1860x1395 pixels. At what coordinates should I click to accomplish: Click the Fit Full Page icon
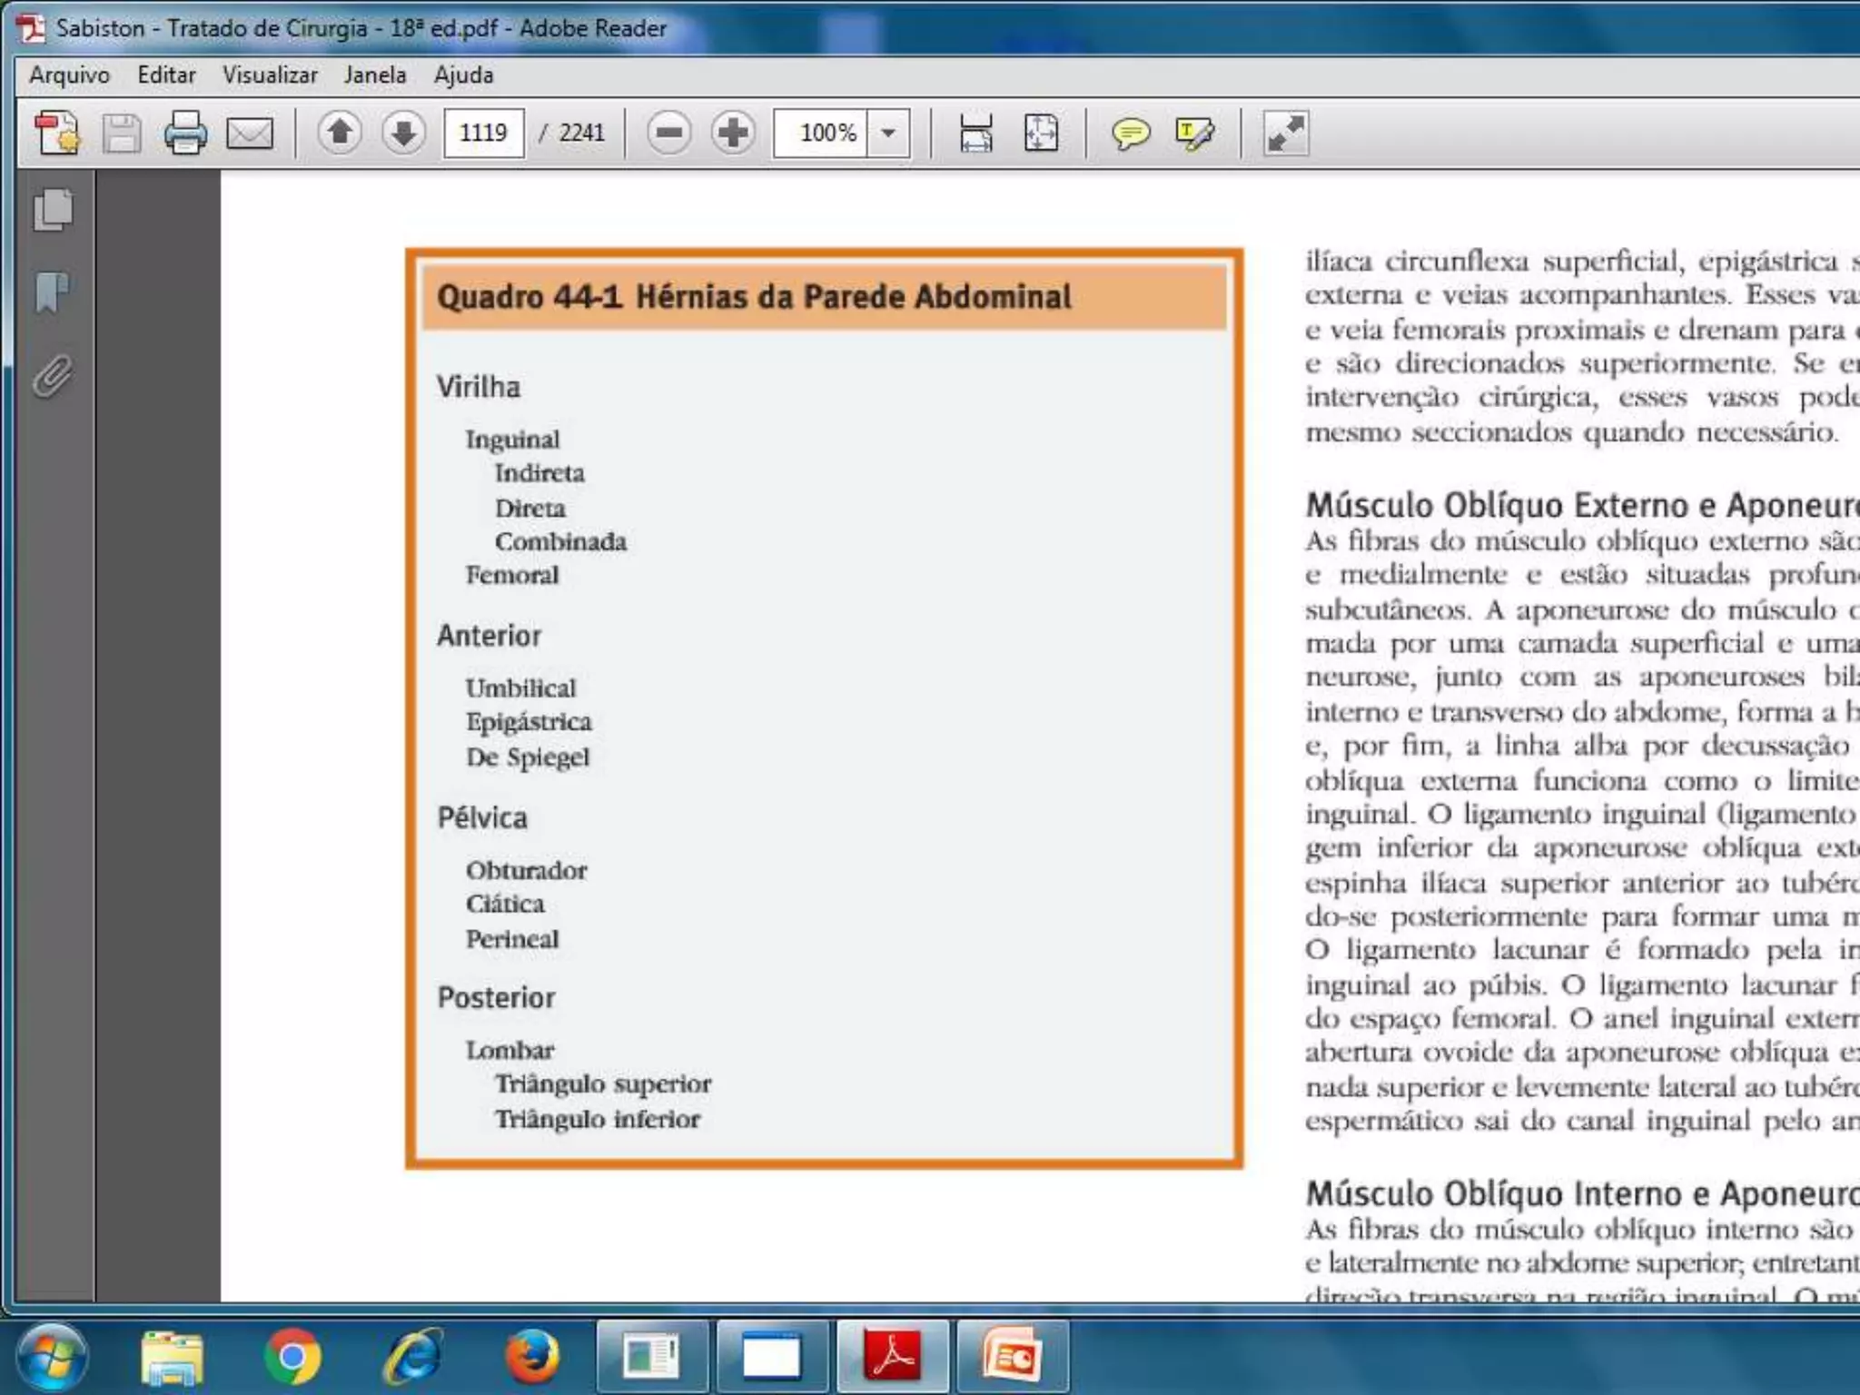(x=1041, y=134)
